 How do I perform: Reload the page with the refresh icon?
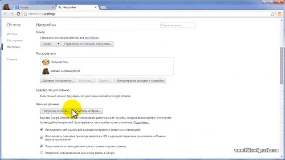click(x=18, y=14)
